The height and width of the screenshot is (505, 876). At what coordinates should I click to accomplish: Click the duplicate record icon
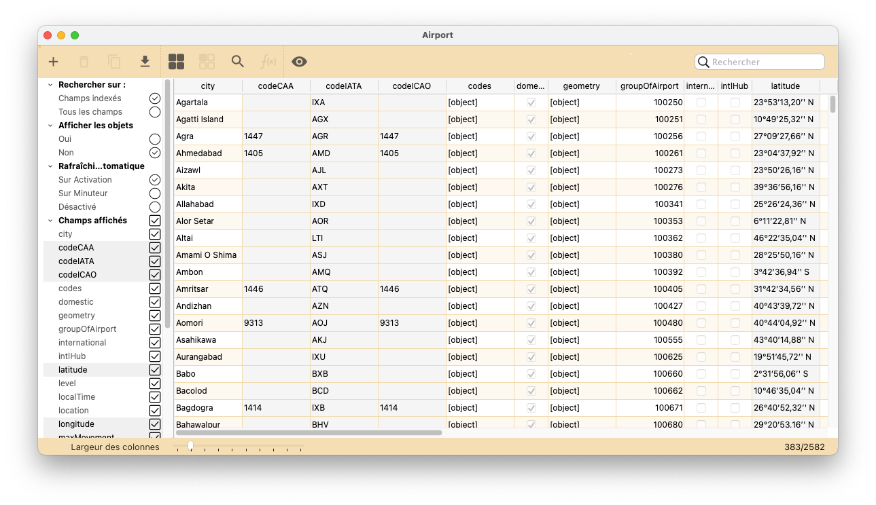(114, 62)
